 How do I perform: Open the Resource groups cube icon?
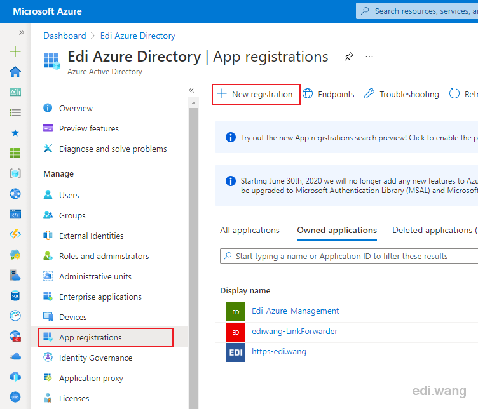[x=15, y=173]
